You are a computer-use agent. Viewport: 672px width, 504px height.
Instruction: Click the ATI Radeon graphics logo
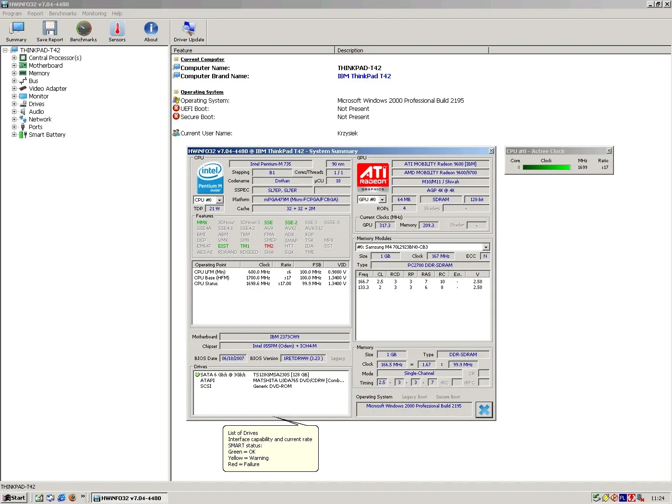point(373,178)
